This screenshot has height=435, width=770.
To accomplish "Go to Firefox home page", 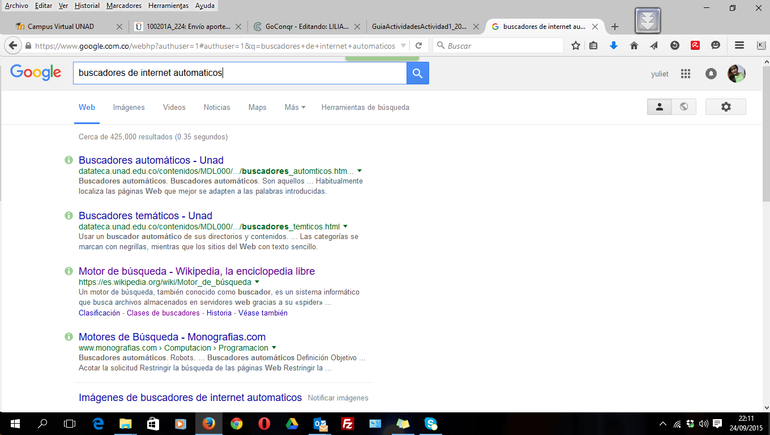I will 634,46.
